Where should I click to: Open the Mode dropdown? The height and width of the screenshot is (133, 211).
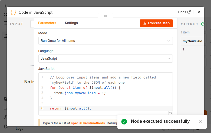click(105, 41)
